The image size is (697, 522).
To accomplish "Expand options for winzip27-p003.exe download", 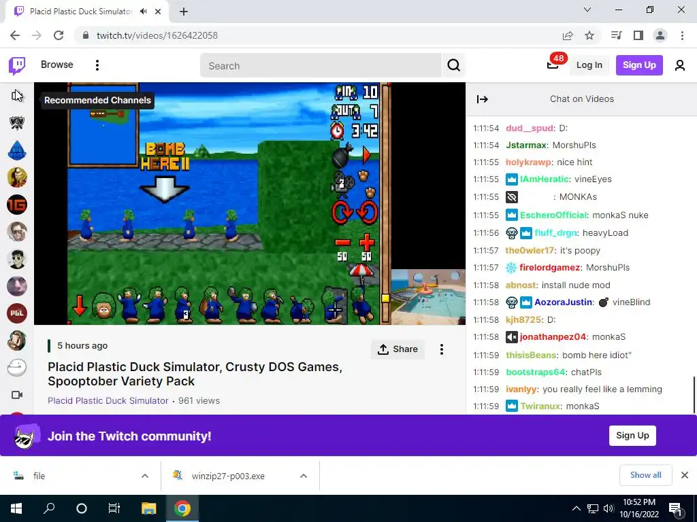I will coord(304,476).
